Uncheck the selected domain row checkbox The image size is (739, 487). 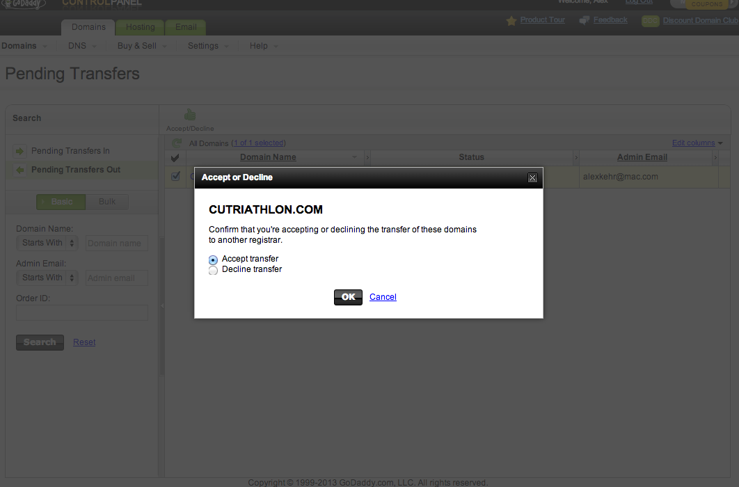pyautogui.click(x=175, y=177)
